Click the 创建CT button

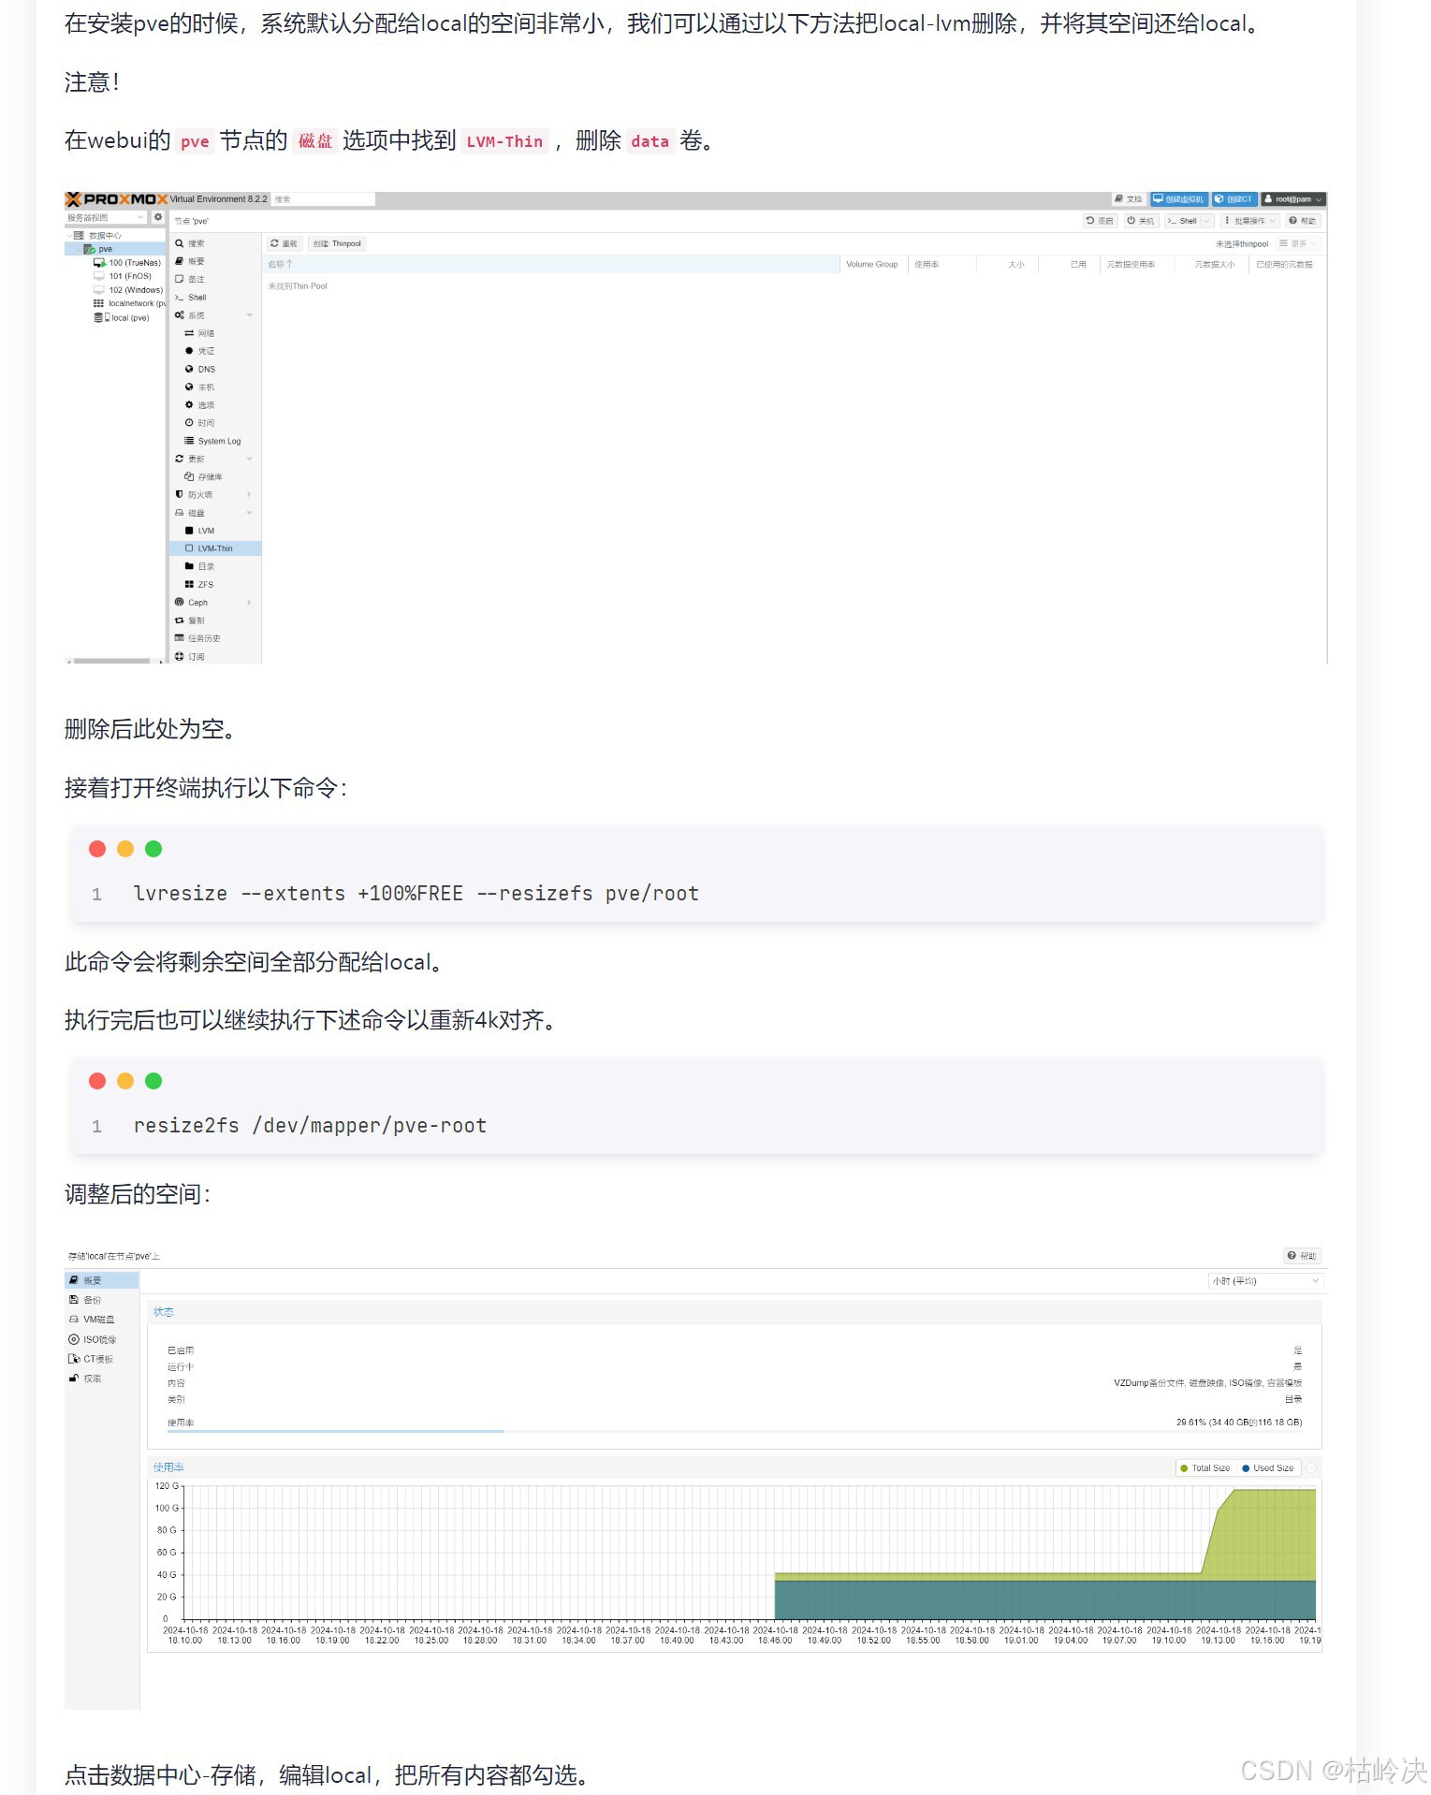[1234, 199]
